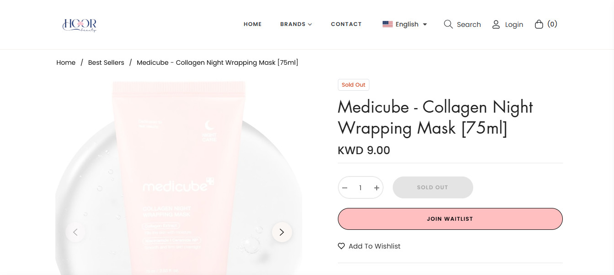The image size is (614, 275).
Task: Open the Contact menu item
Action: click(x=346, y=24)
